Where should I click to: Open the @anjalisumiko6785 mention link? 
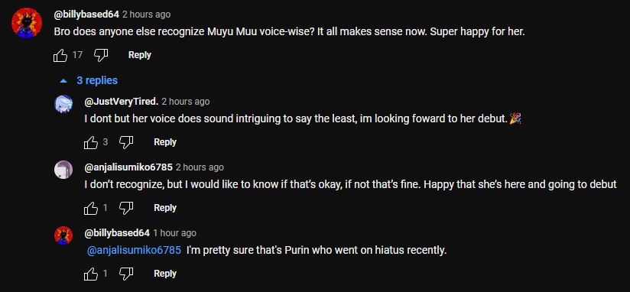(x=134, y=251)
